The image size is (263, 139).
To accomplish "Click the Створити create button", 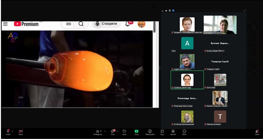I will pyautogui.click(x=107, y=24).
